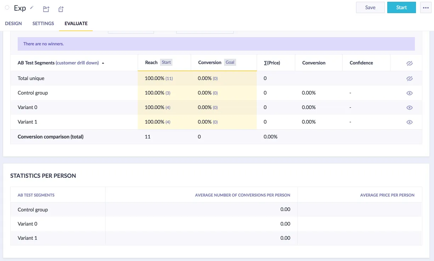The height and width of the screenshot is (261, 434).
Task: Click 'Total unique' row label
Action: pos(31,78)
